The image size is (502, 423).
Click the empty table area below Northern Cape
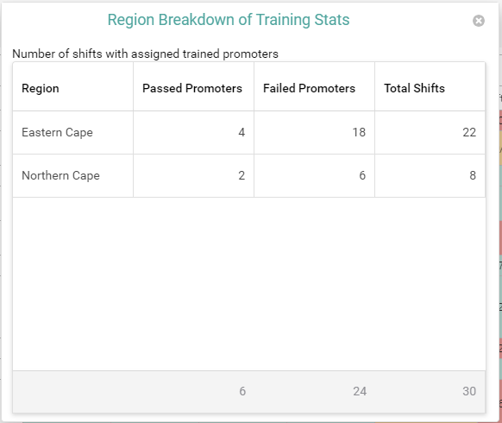pyautogui.click(x=249, y=284)
